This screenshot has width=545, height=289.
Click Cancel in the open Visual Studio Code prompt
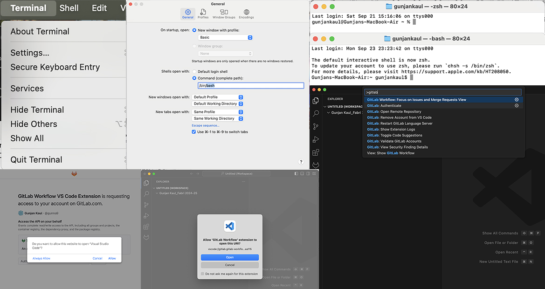point(97,258)
